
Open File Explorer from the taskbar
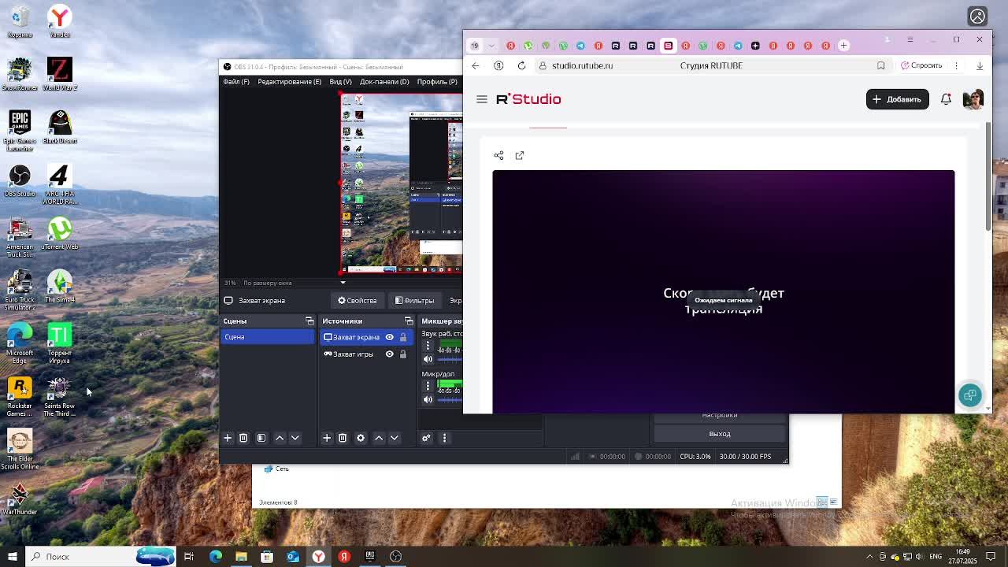pos(241,557)
